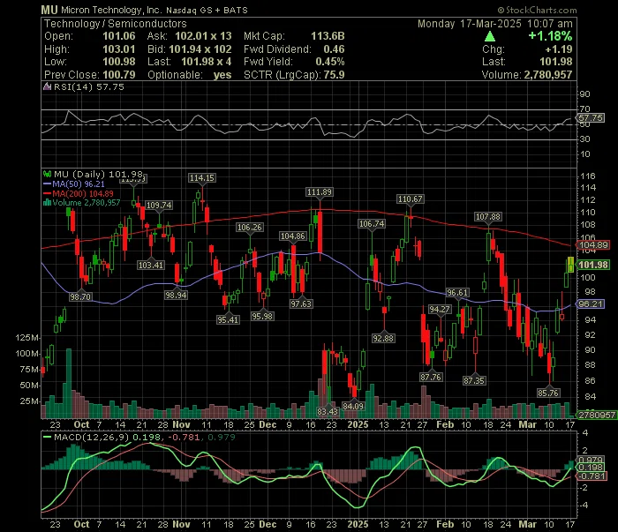Viewport: 618px width, 532px height.
Task: Click the 110.67 price peak label
Action: tap(411, 199)
